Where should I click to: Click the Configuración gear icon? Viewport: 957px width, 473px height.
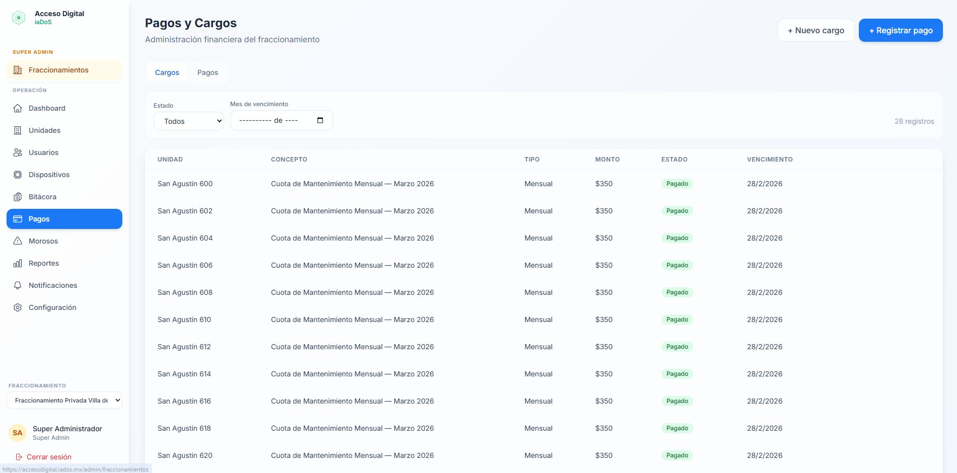pyautogui.click(x=18, y=307)
